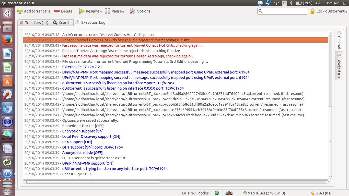Viewport: 349px width, 196px height.
Task: Select the highlighted fast resume rejected mismatching row
Action: pos(176,40)
